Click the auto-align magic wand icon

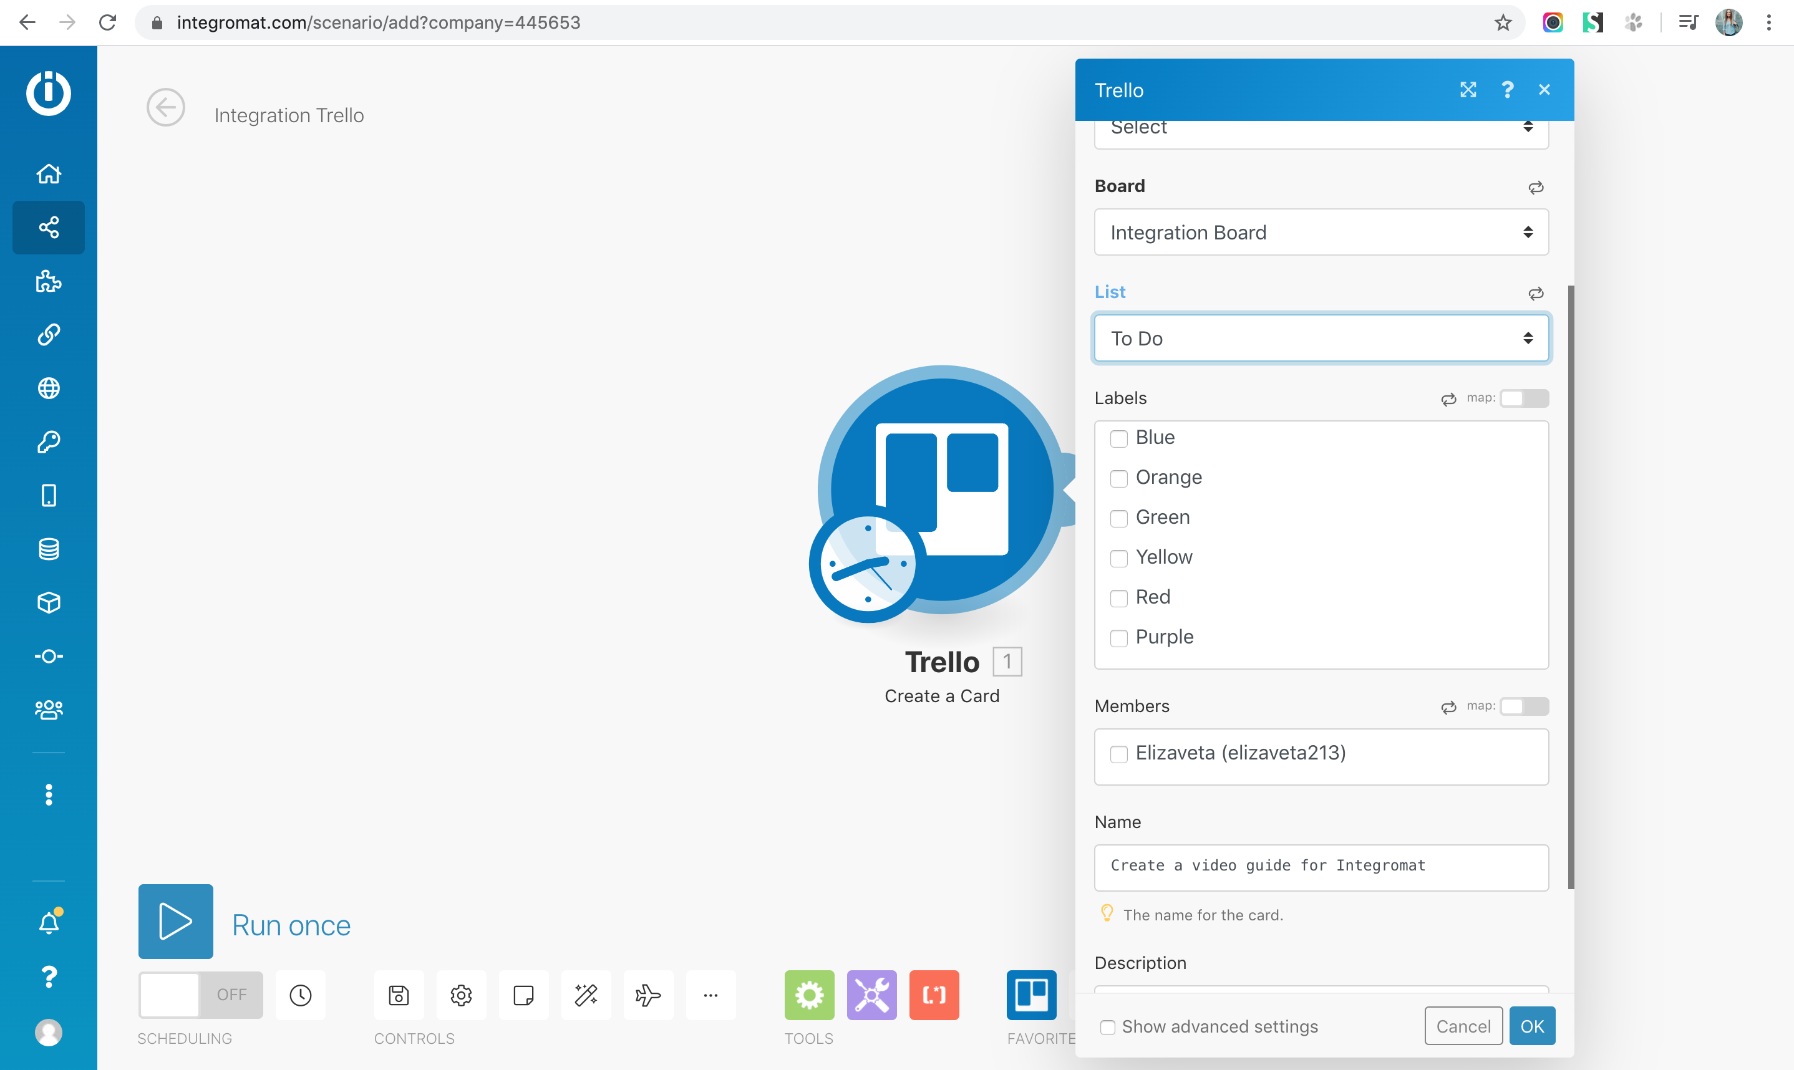pyautogui.click(x=586, y=995)
